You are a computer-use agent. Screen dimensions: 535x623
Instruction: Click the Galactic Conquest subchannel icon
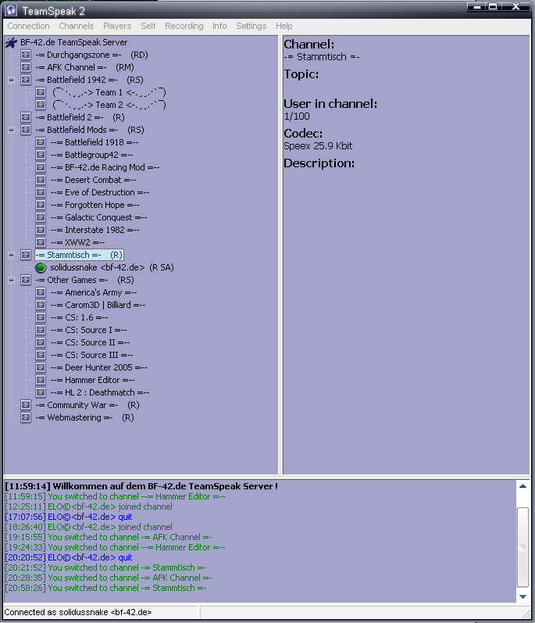pos(41,217)
